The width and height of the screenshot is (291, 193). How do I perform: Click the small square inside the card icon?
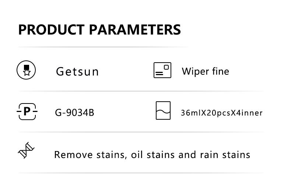(166, 67)
